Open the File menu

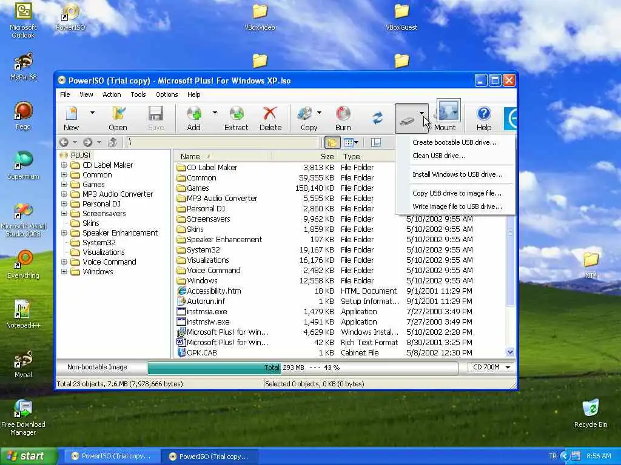point(65,94)
